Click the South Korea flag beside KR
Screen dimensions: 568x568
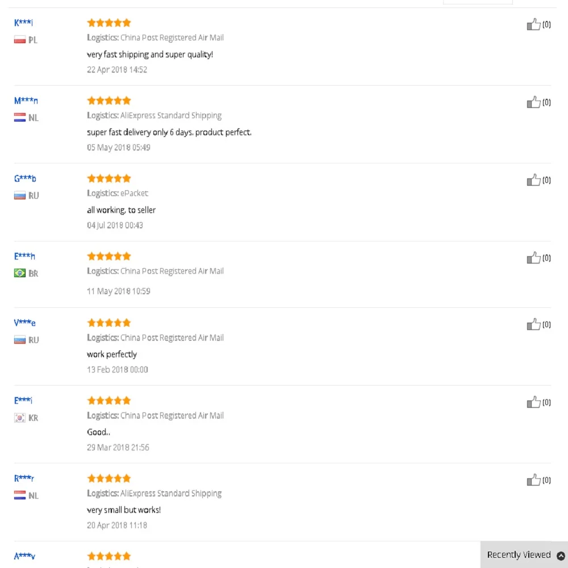click(20, 417)
